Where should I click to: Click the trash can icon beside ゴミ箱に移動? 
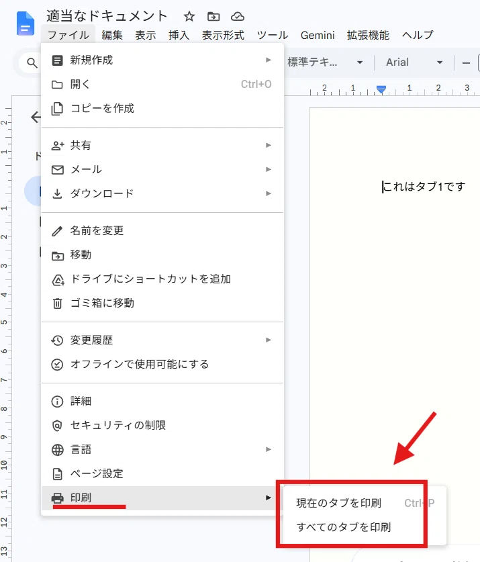pos(57,303)
